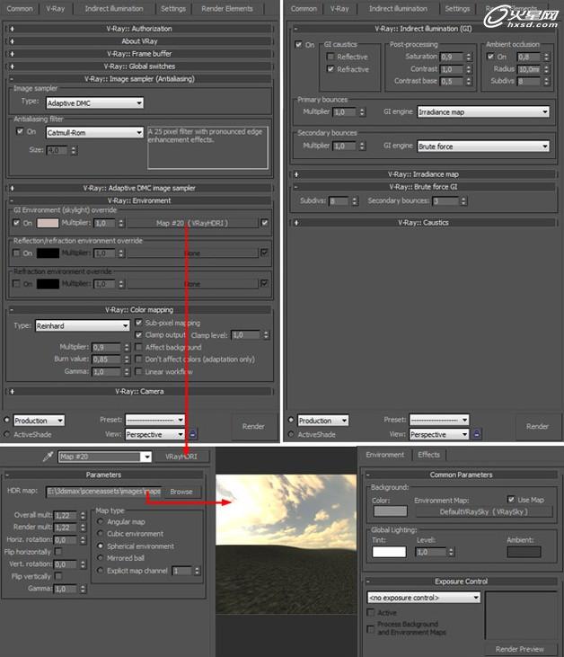Image resolution: width=564 pixels, height=657 pixels.
Task: Click the lock view icon in left render panel
Action: point(192,434)
